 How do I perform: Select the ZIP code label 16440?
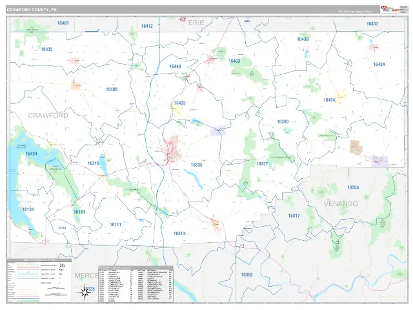click(175, 67)
